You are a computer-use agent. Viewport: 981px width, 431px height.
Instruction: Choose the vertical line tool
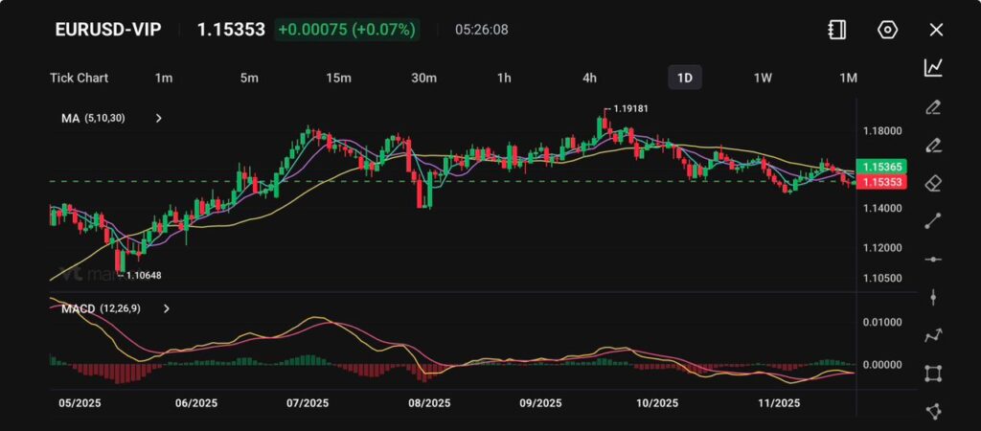pyautogui.click(x=933, y=298)
